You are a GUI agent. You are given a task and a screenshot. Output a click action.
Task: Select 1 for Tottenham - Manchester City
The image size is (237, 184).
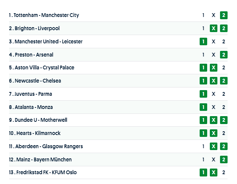pos(203,15)
